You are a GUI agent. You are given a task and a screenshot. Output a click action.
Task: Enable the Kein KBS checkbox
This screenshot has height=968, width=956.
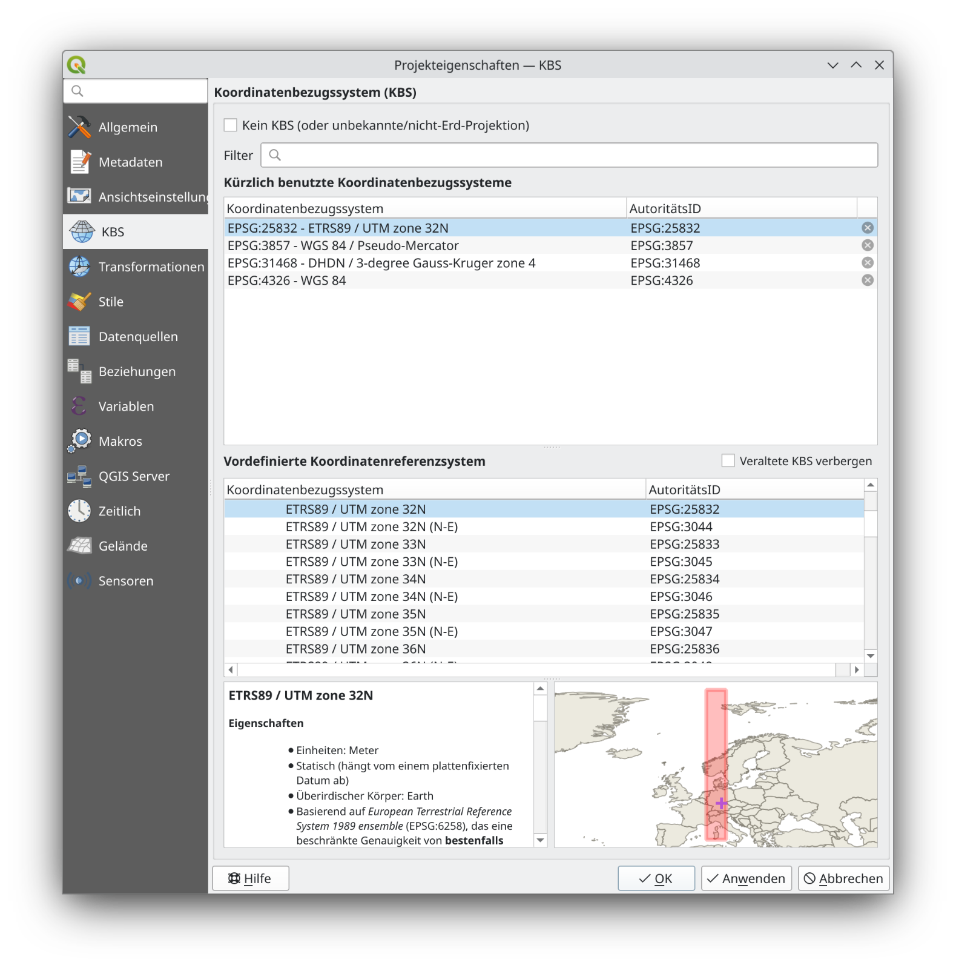(x=231, y=125)
